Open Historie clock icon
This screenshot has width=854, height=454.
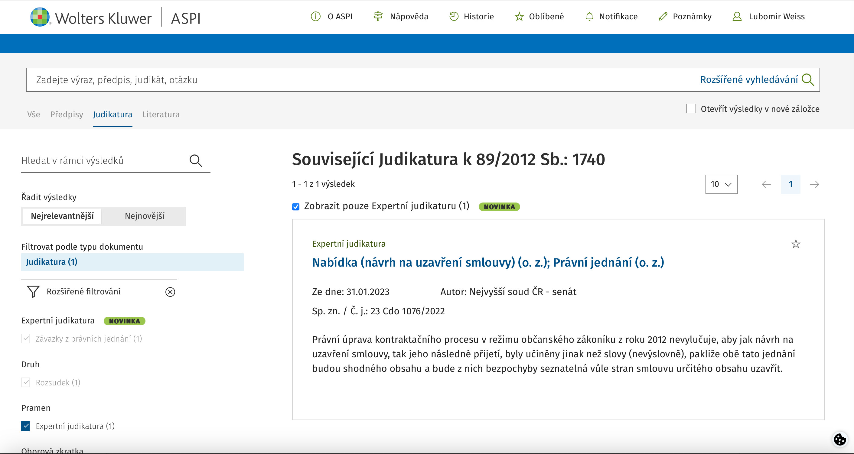point(454,16)
